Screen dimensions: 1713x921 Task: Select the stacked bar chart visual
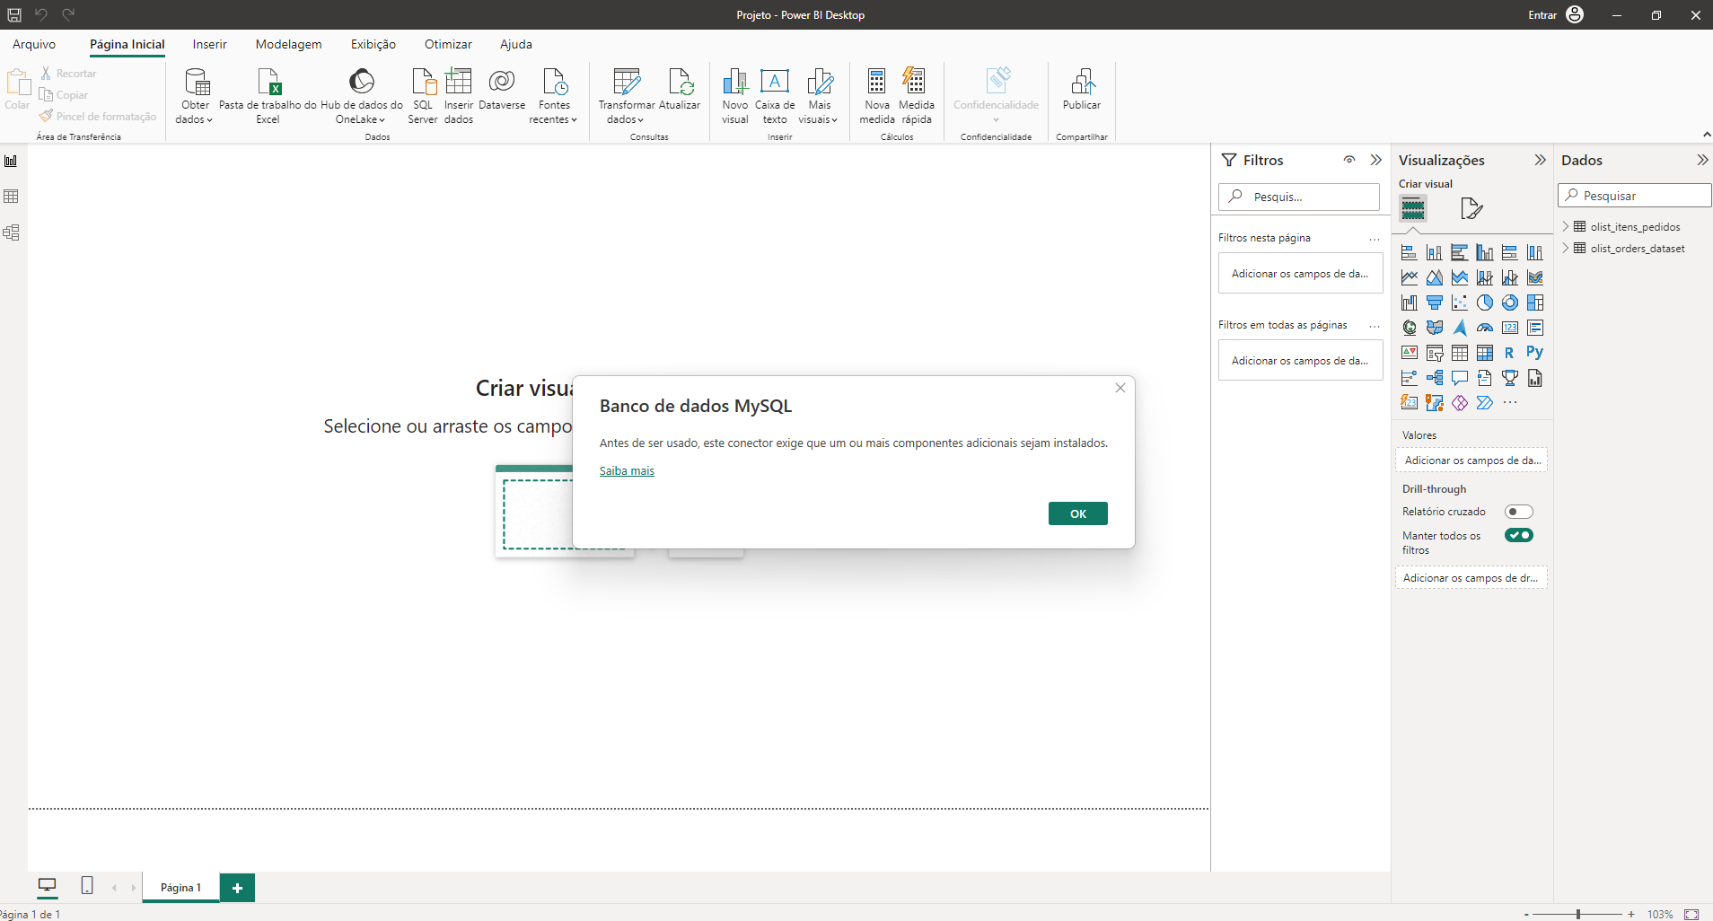[x=1410, y=252]
